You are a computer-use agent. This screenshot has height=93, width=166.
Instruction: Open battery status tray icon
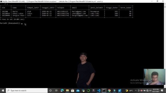pyautogui.click(x=144, y=90)
